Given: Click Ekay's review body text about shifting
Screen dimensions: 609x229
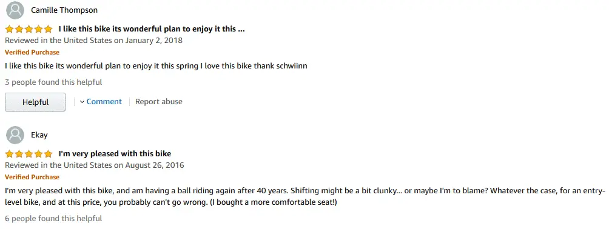Looking at the screenshot, I should (x=305, y=197).
